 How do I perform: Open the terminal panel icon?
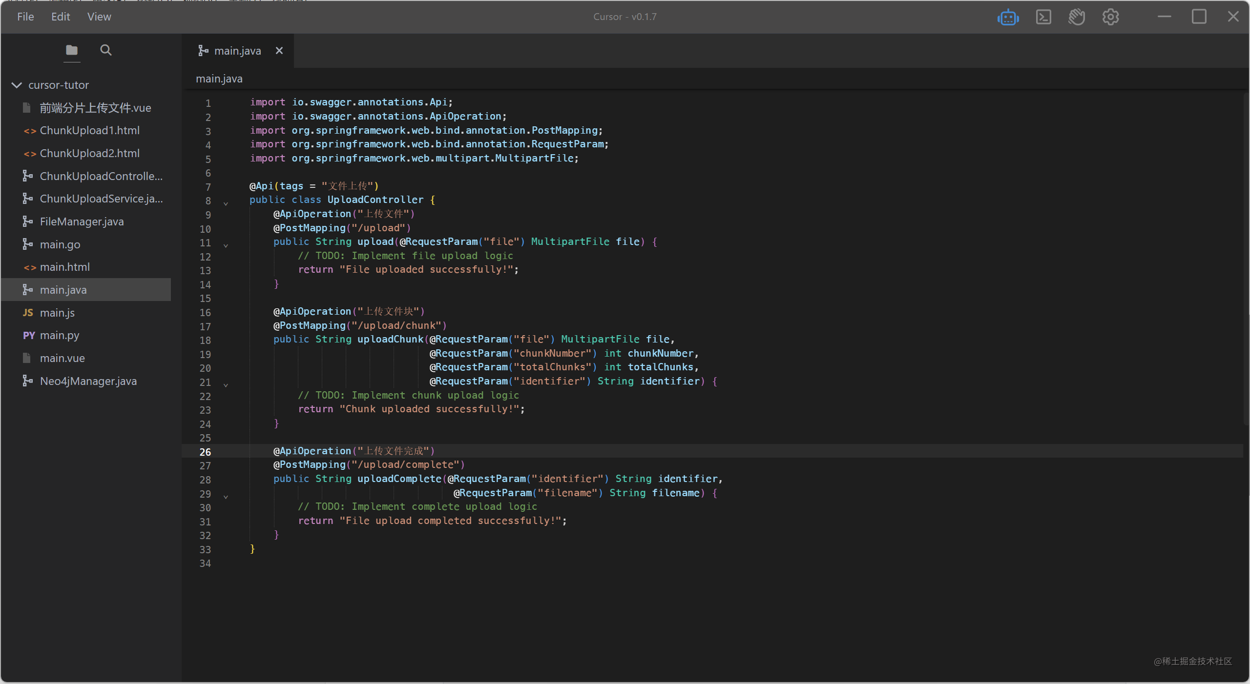tap(1043, 18)
